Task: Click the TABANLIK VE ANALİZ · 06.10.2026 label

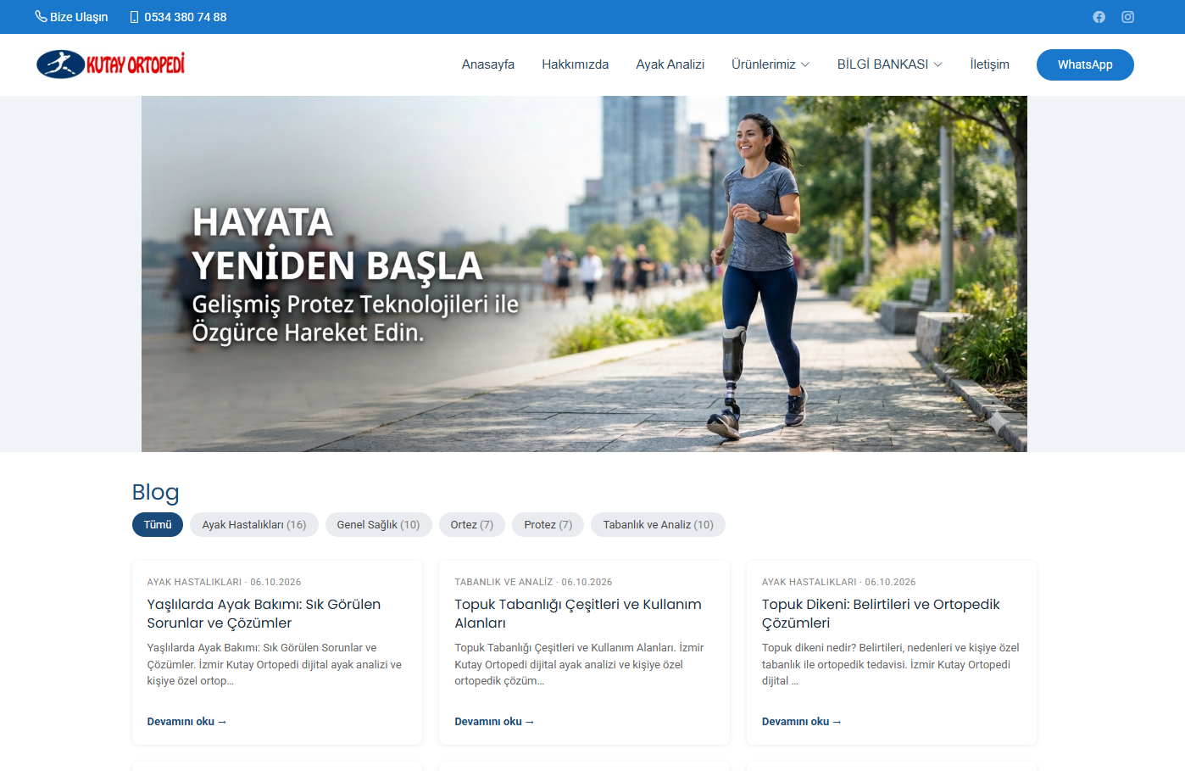Action: 533,582
